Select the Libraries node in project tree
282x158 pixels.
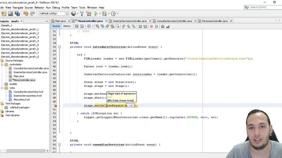click(10, 111)
